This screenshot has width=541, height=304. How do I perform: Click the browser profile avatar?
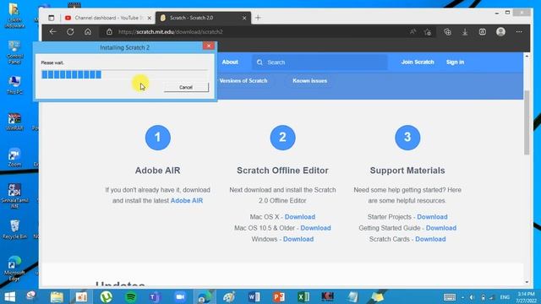tap(500, 32)
